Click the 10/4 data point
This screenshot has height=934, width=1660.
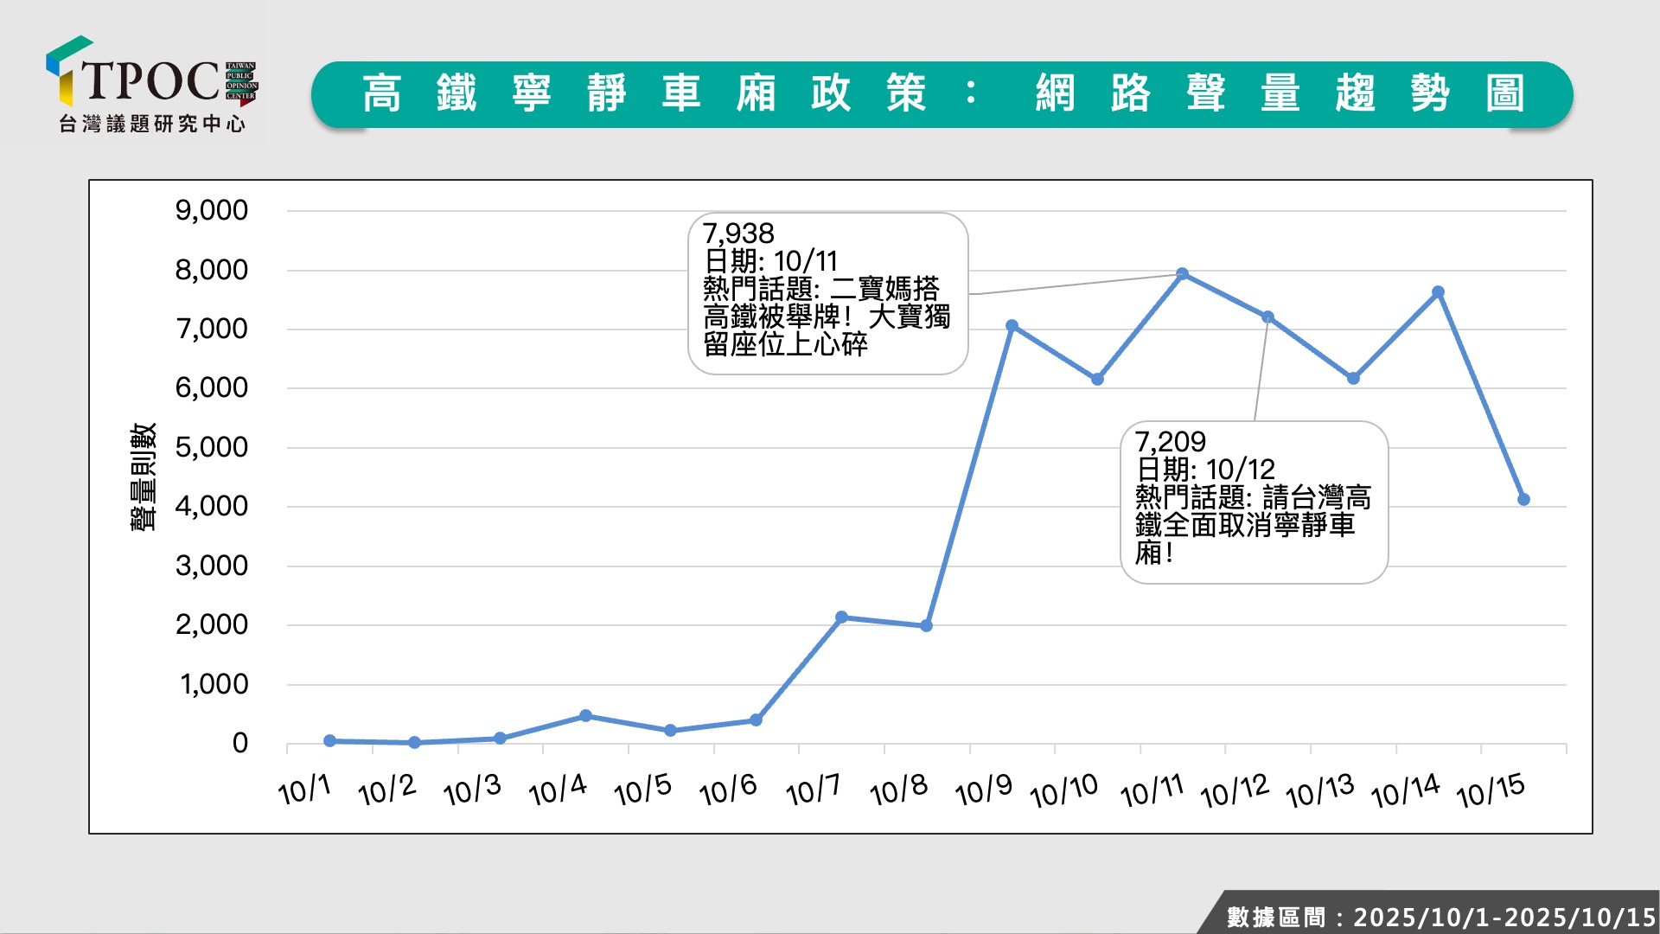tap(585, 716)
